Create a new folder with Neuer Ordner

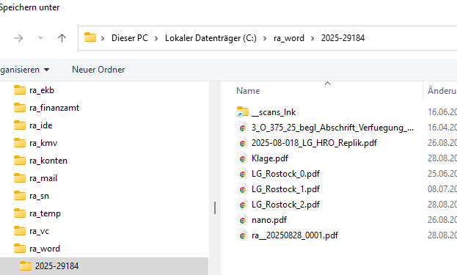point(98,70)
